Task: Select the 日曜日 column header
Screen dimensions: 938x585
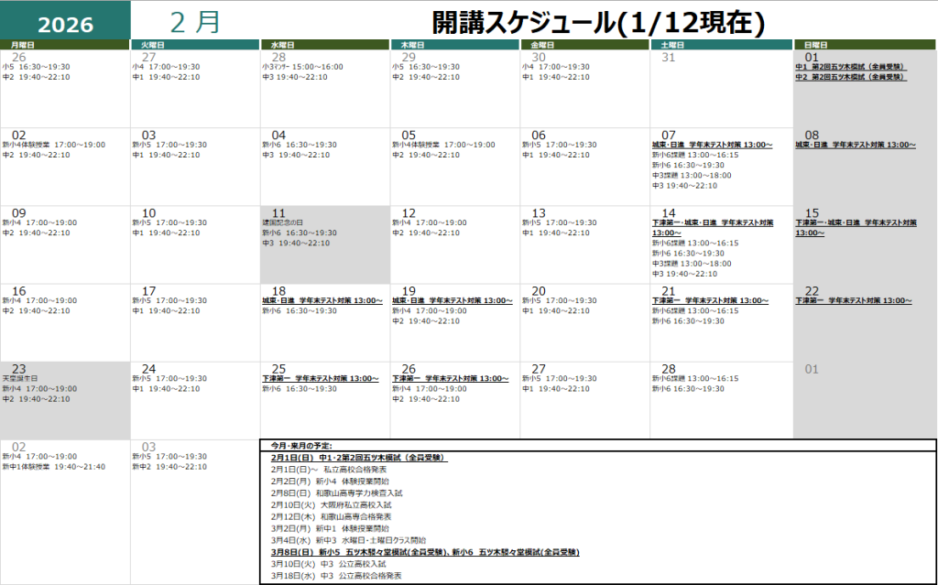Action: click(x=865, y=45)
